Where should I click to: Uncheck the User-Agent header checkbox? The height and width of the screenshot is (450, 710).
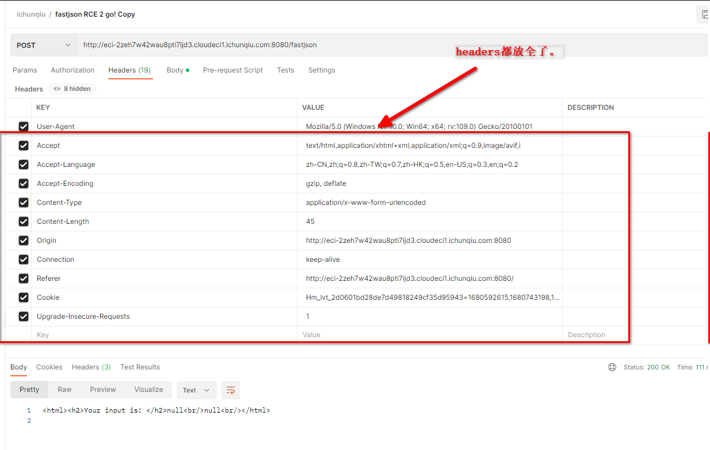(24, 127)
